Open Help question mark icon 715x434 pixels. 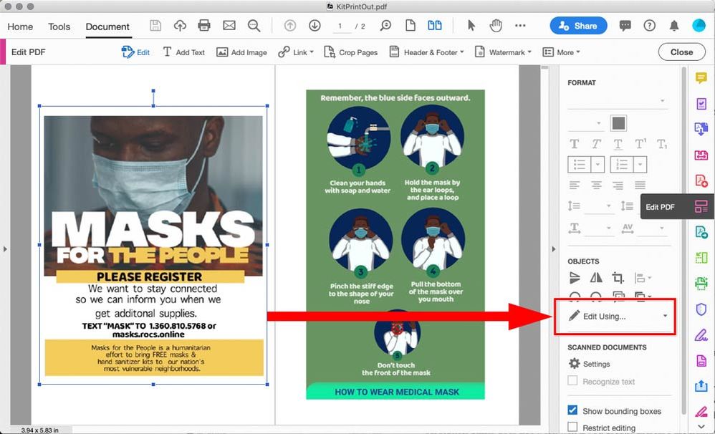click(649, 26)
